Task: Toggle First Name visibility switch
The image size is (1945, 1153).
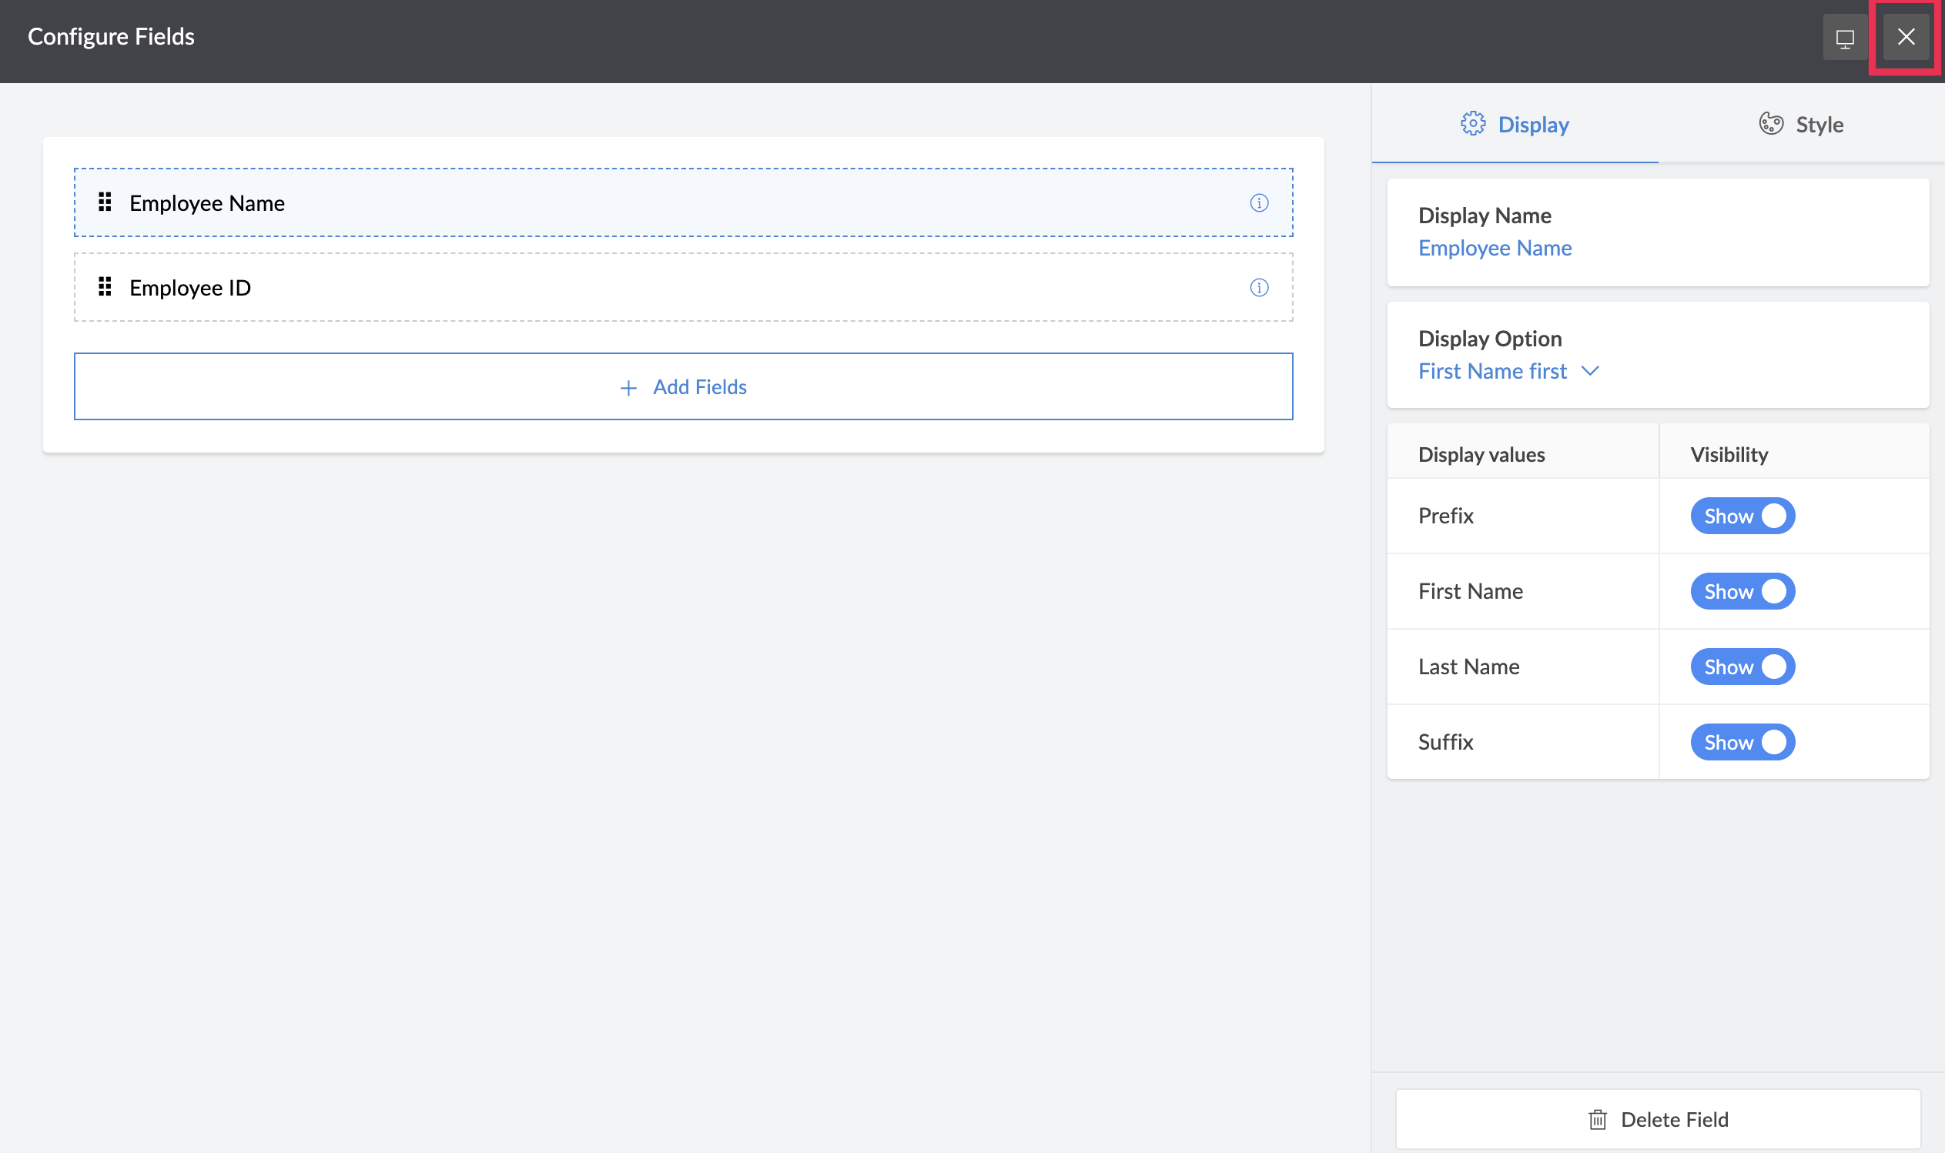Action: [x=1742, y=591]
